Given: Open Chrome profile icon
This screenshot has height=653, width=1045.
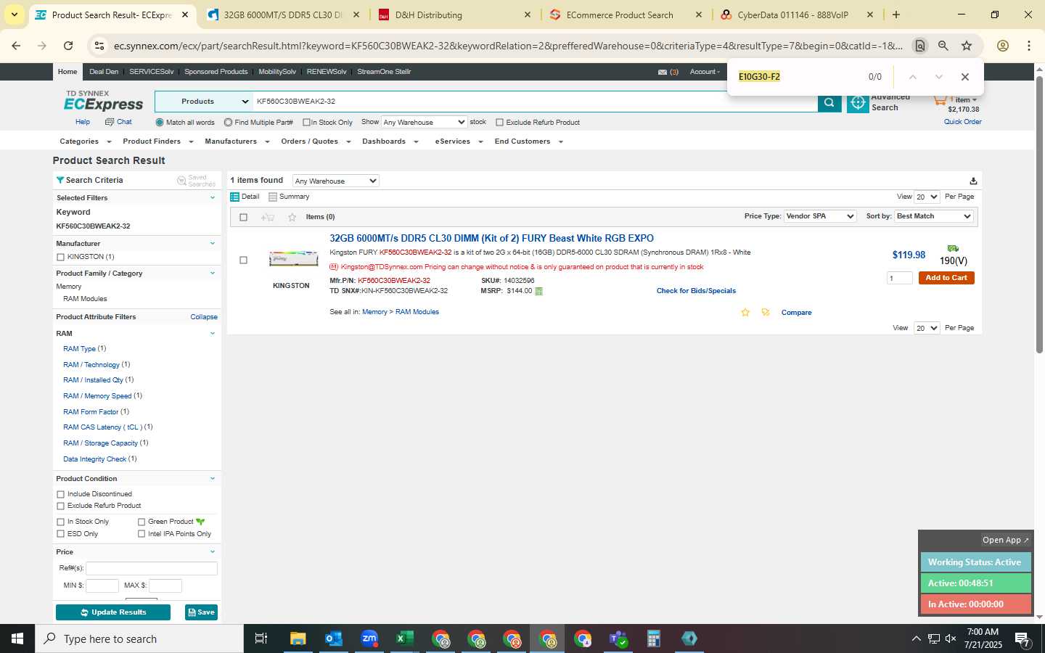Looking at the screenshot, I should [x=1003, y=46].
